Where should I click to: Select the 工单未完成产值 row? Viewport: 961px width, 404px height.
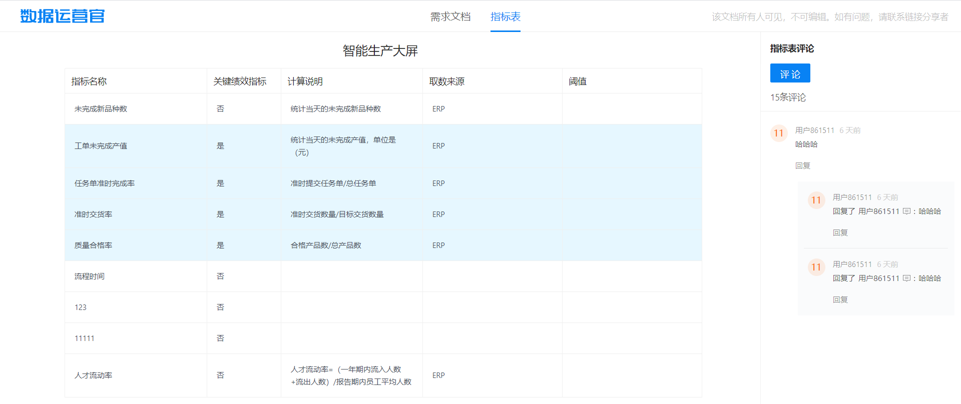pos(383,146)
